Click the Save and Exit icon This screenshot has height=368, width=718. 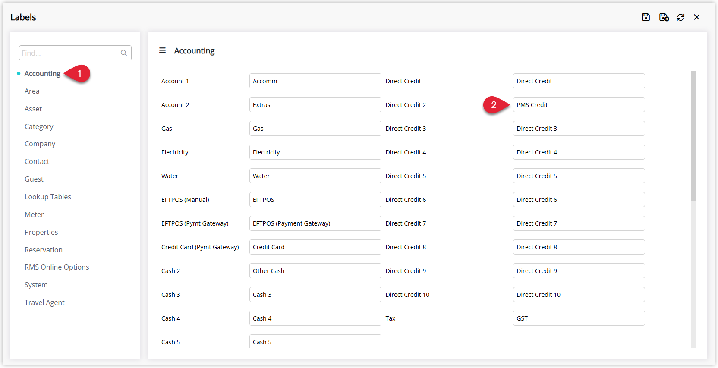664,17
